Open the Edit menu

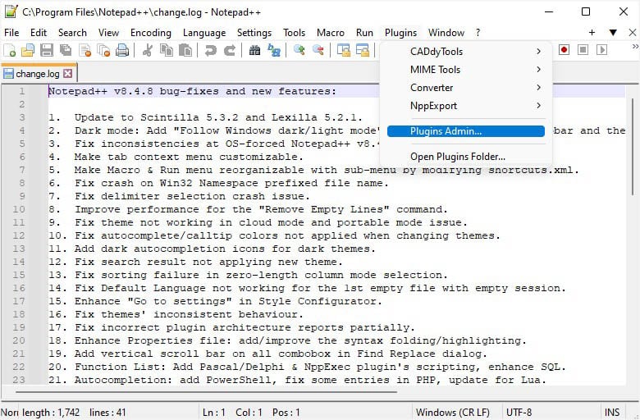(x=39, y=33)
